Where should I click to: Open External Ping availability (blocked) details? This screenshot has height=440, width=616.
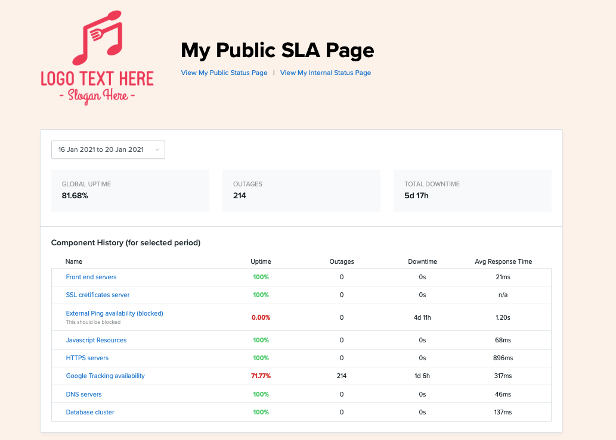[x=114, y=313]
